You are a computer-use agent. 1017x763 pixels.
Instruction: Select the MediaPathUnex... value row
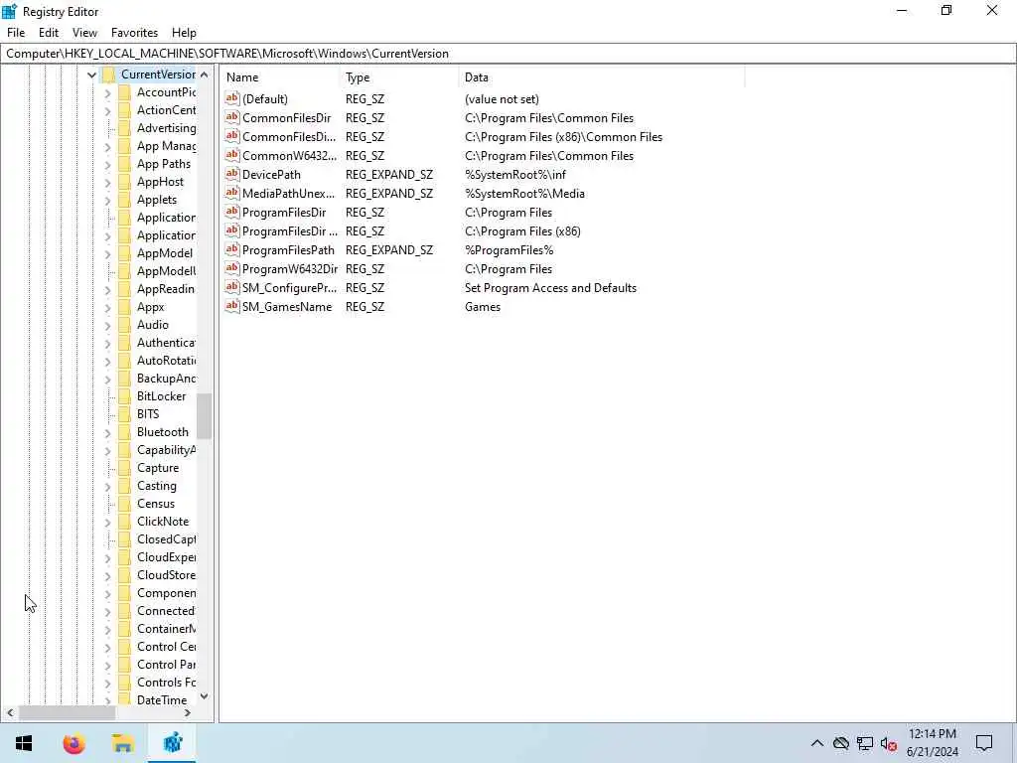click(x=289, y=194)
